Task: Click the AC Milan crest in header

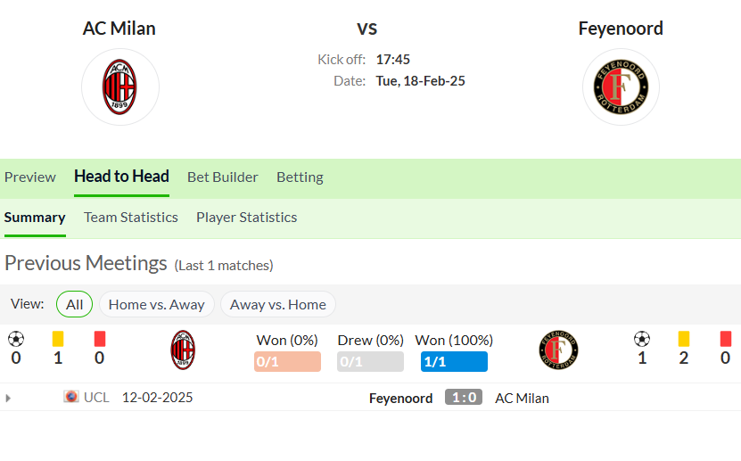Action: [x=120, y=86]
